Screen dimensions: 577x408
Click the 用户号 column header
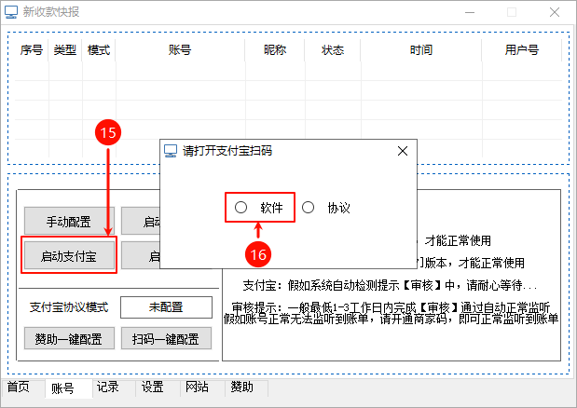521,50
